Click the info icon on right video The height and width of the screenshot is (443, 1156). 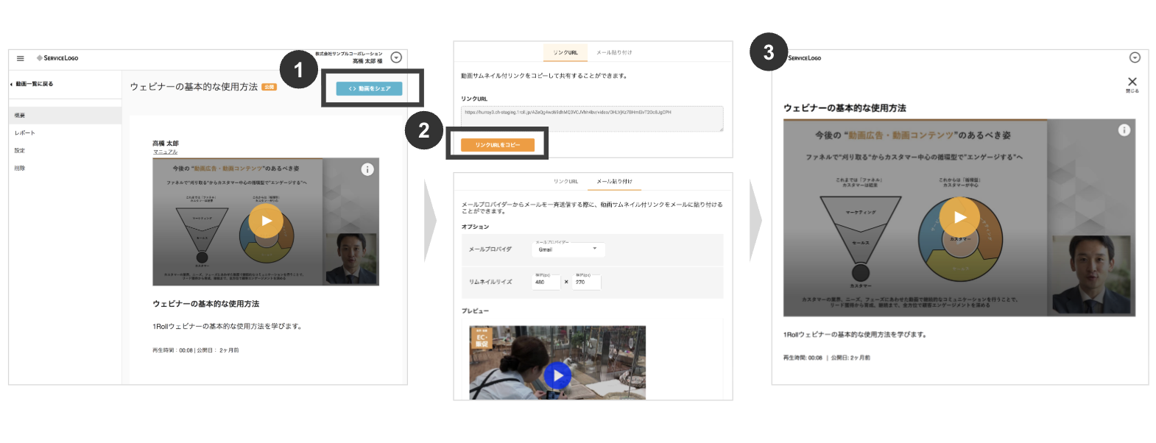[1124, 130]
